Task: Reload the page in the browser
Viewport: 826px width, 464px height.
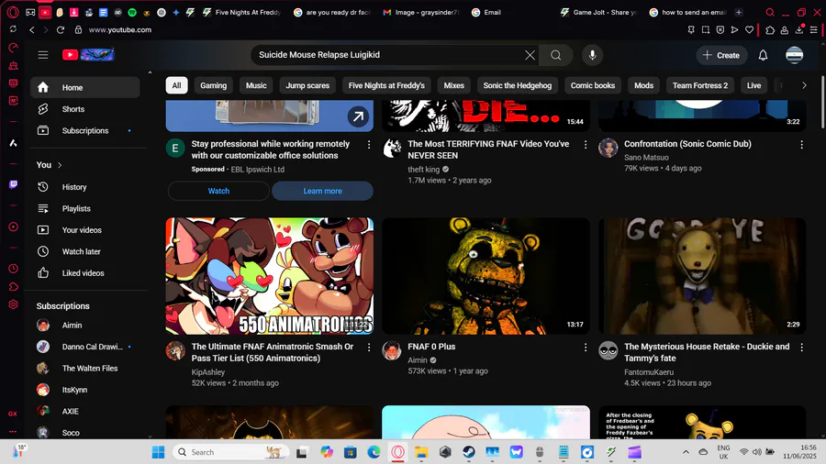Action: pos(61,30)
